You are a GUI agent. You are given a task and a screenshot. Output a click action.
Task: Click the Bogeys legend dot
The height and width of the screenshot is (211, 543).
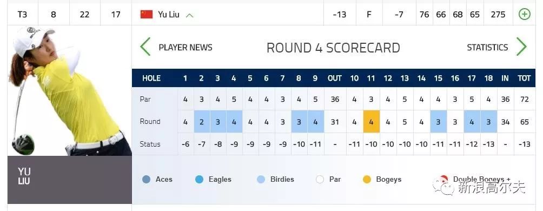point(367,180)
